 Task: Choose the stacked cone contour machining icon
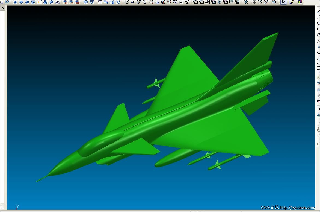[x=15, y=2]
